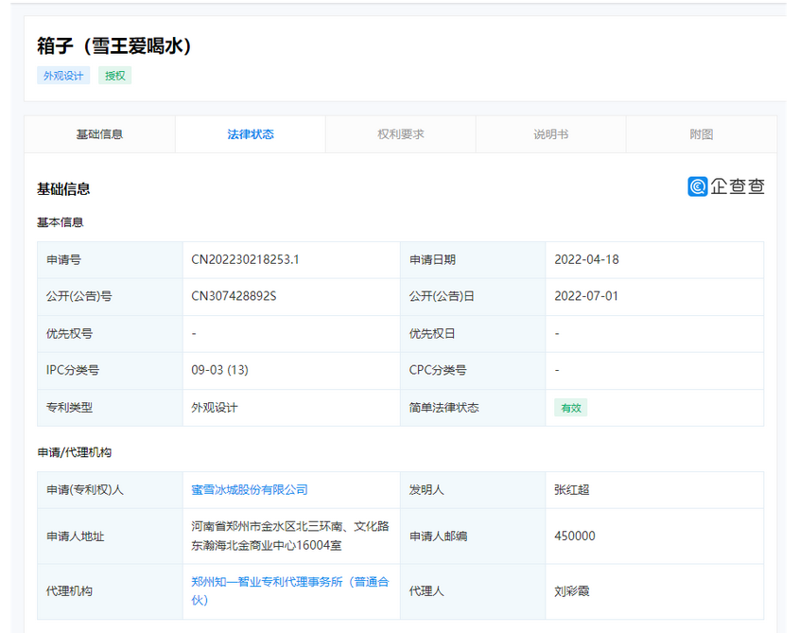Click the 简单法律状态 label
This screenshot has height=633, width=799.
[x=444, y=408]
